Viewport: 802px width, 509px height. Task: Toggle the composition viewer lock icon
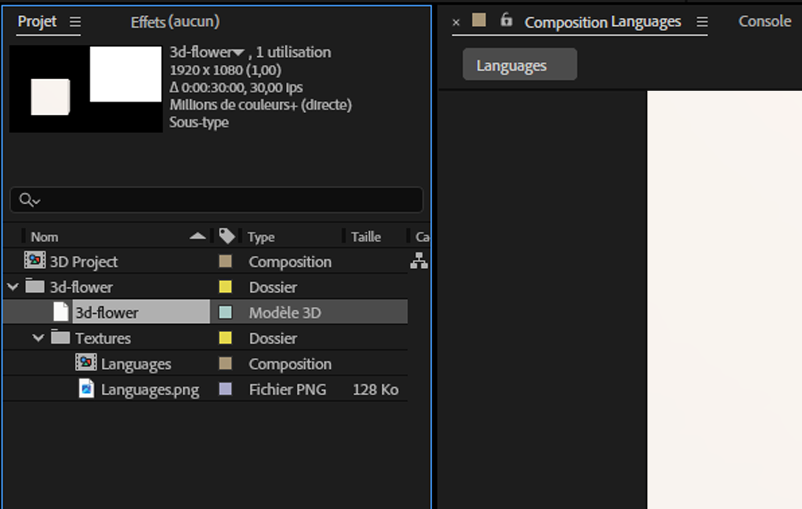(x=506, y=20)
